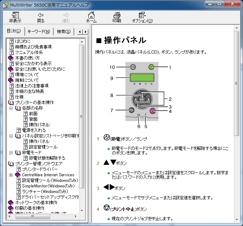Select the 法律上の注意事項 topic
Screen dimensions: 243x226
tap(32, 86)
